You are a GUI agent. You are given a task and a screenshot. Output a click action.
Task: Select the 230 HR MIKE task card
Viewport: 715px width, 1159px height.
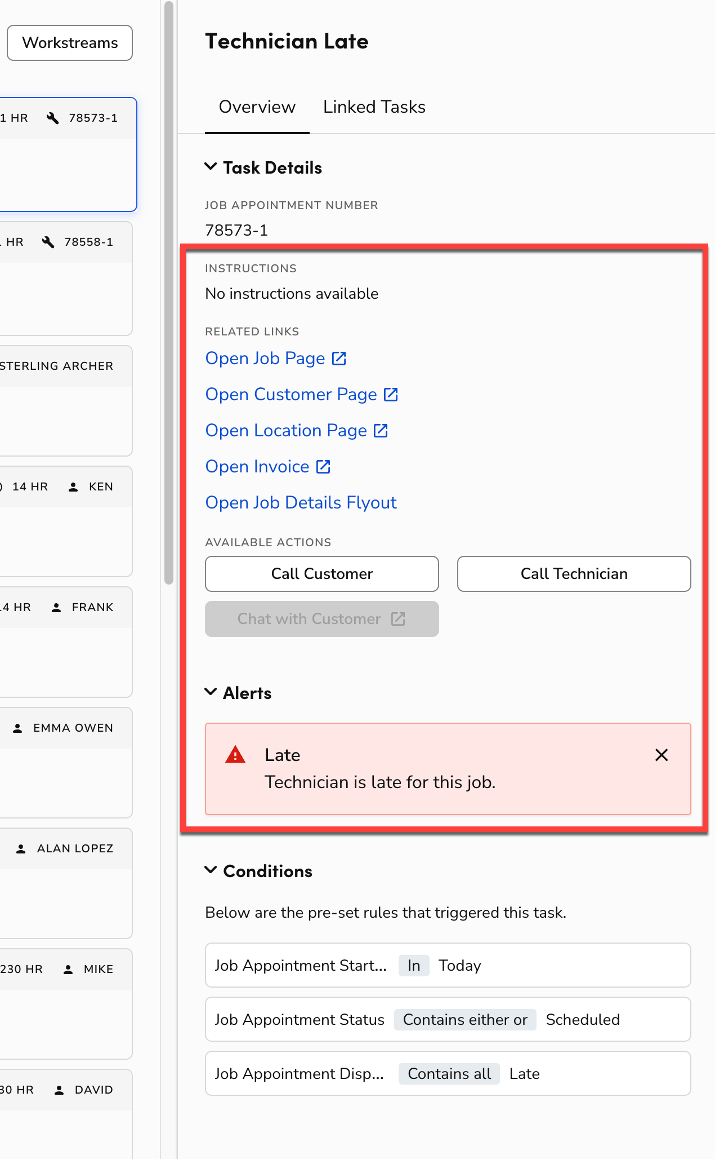coord(65,1004)
